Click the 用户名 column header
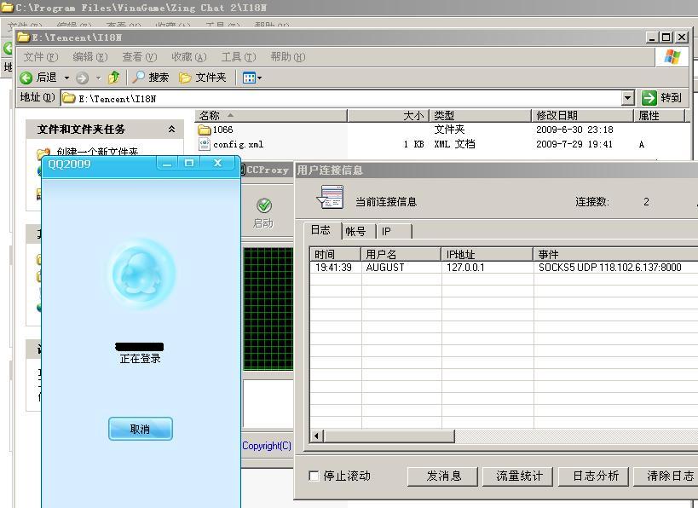Viewport: 698px width, 508px height. (401, 254)
